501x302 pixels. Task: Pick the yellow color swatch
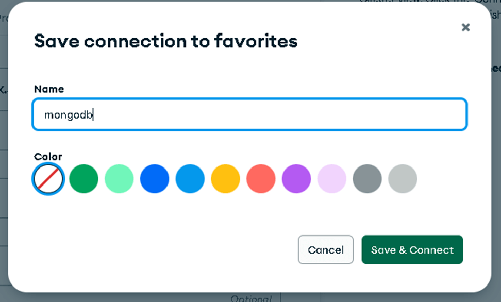[225, 179]
